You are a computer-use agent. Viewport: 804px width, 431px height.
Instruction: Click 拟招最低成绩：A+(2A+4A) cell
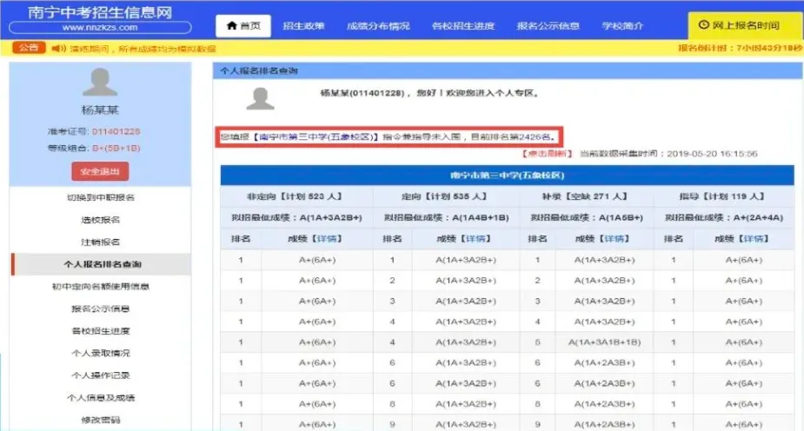coord(723,218)
